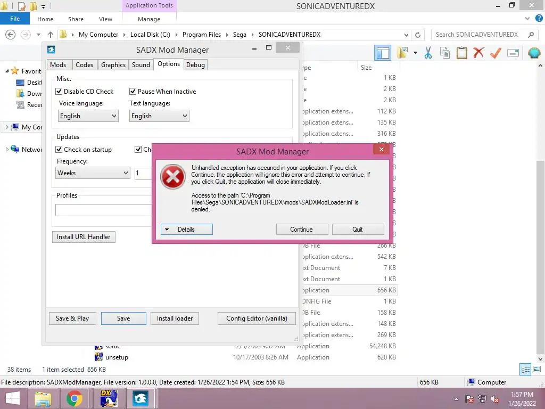Image resolution: width=545 pixels, height=409 pixels.
Task: Click the taskbar clock showing 1:57 PM
Action: (x=522, y=399)
